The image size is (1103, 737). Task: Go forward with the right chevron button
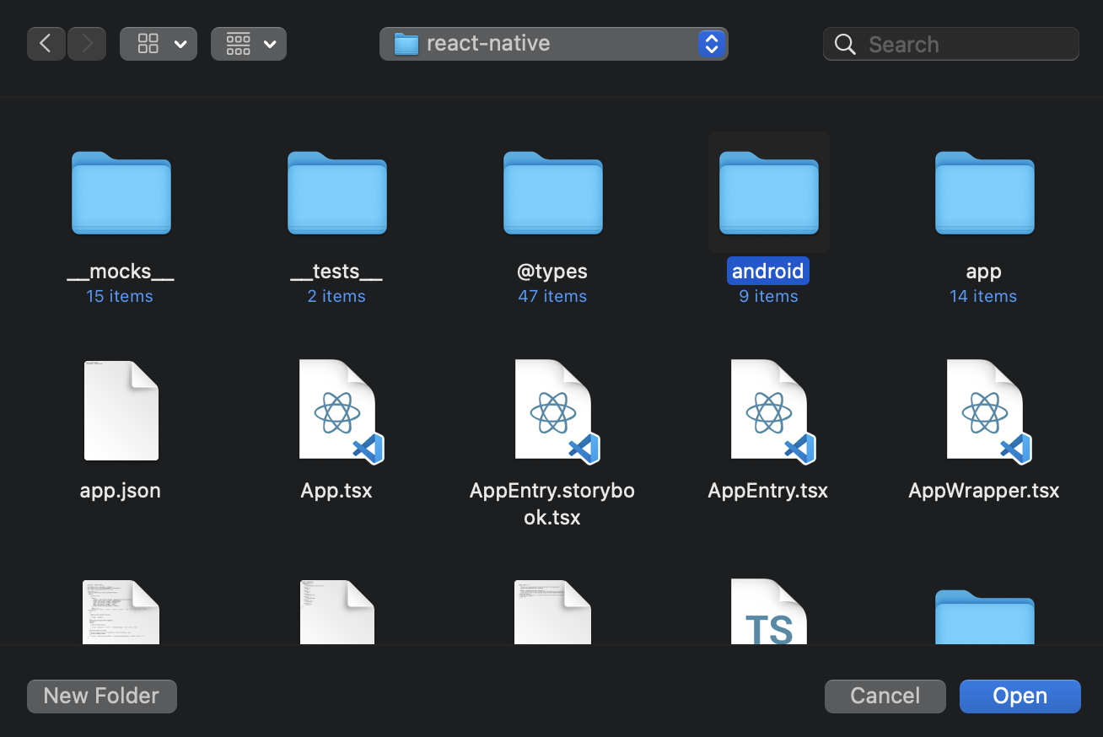pos(87,44)
